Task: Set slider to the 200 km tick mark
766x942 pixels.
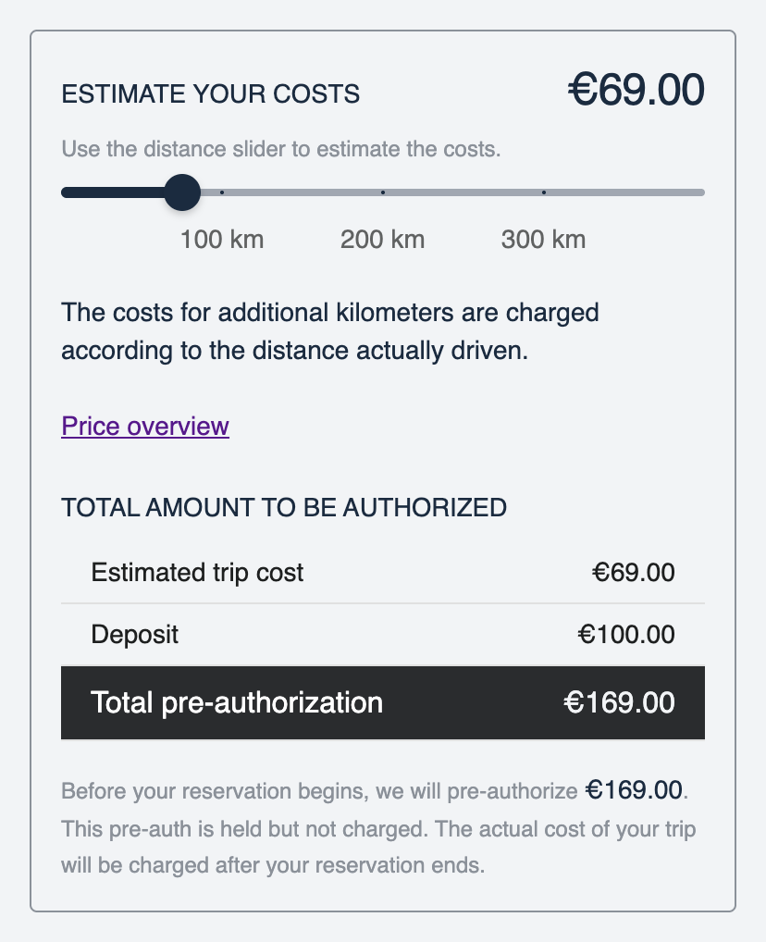Action: 383,192
